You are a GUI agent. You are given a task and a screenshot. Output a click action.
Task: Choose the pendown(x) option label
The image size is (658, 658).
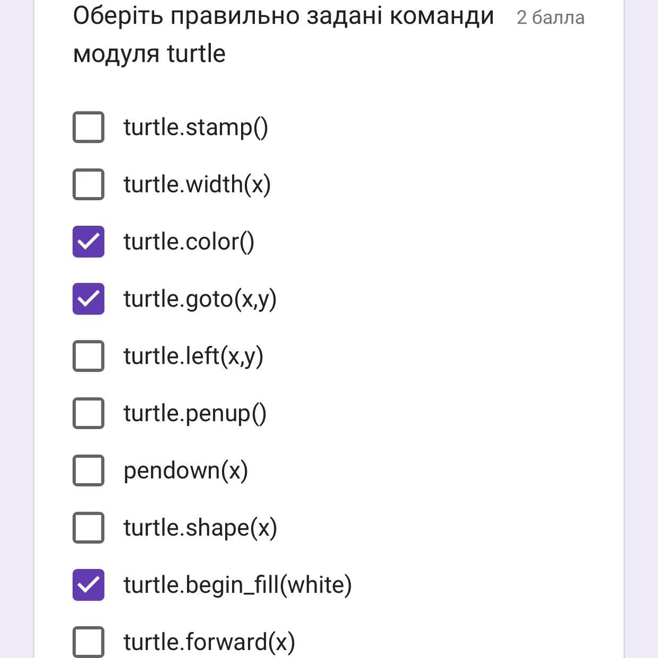pos(185,471)
